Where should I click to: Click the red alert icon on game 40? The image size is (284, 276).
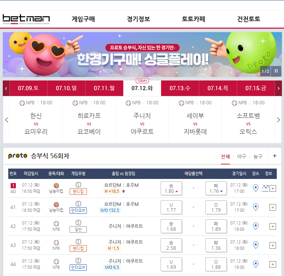(13, 185)
